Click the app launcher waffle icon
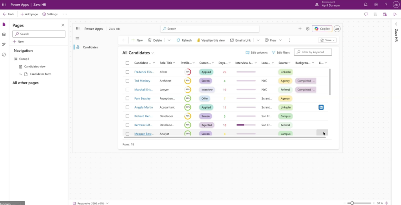 [4, 5]
